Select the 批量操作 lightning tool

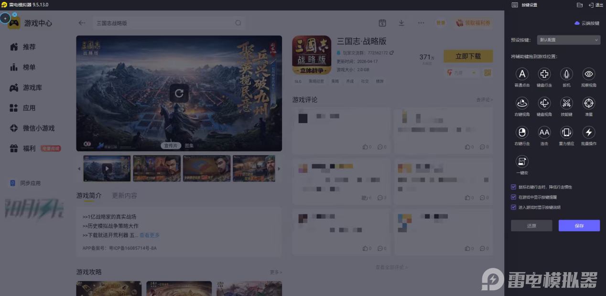pos(588,132)
